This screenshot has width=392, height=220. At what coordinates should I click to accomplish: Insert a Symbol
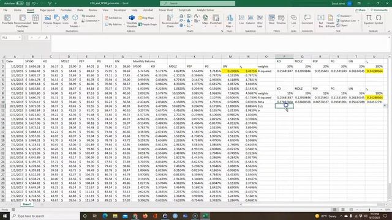pyautogui.click(x=379, y=20)
